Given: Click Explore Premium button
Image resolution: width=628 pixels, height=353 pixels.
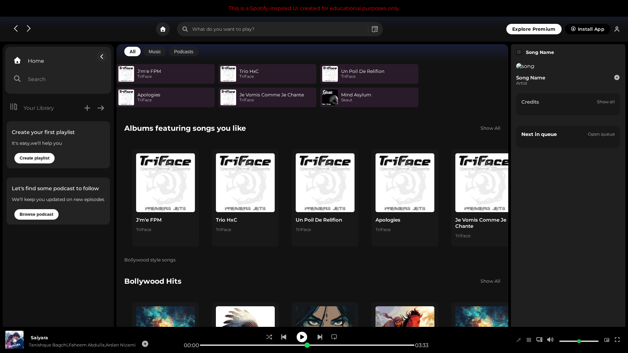Looking at the screenshot, I should [534, 29].
